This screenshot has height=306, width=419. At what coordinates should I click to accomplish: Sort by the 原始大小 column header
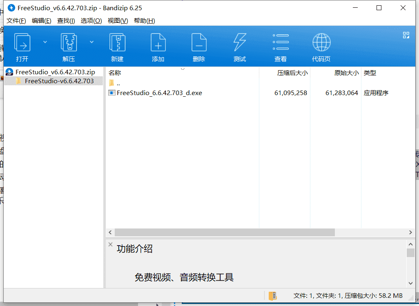coord(336,73)
